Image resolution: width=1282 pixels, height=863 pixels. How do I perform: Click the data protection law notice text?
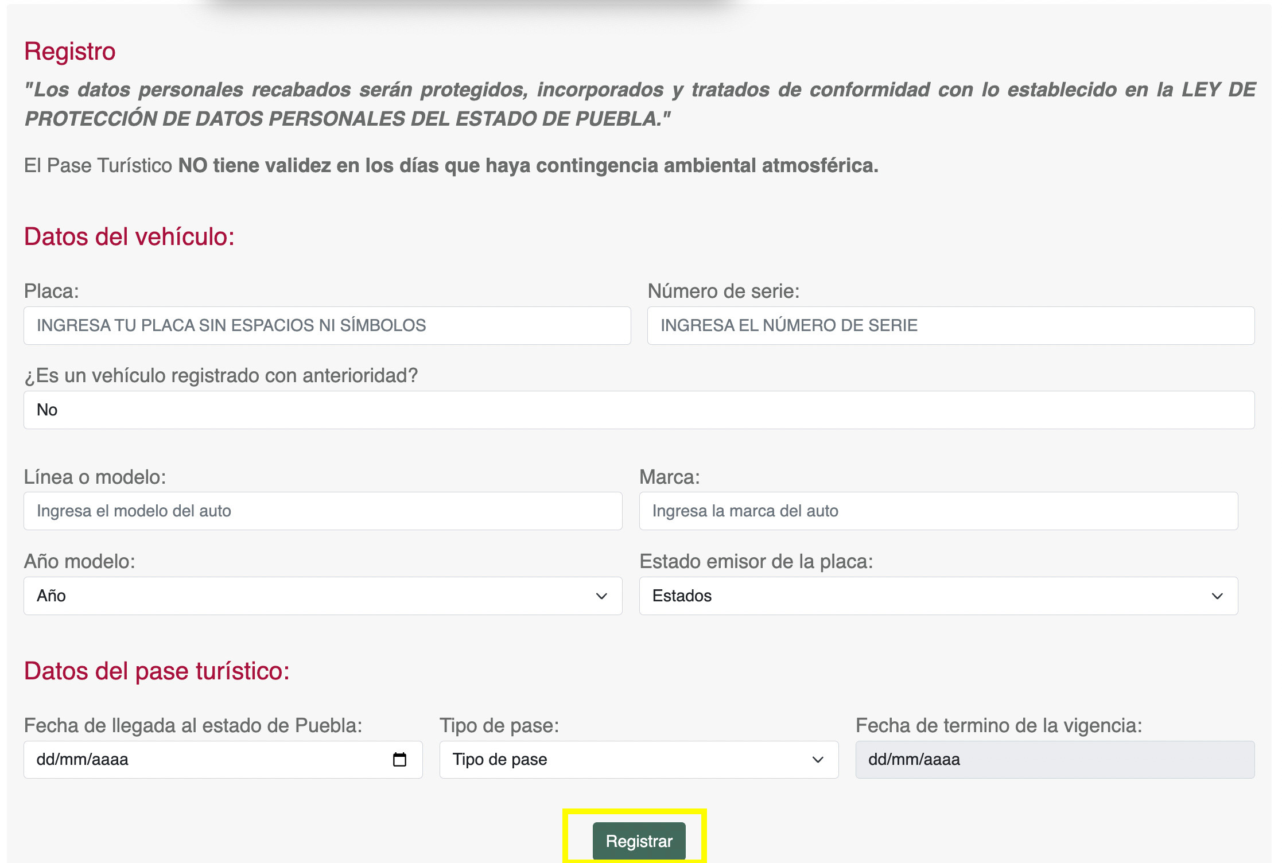coord(638,104)
